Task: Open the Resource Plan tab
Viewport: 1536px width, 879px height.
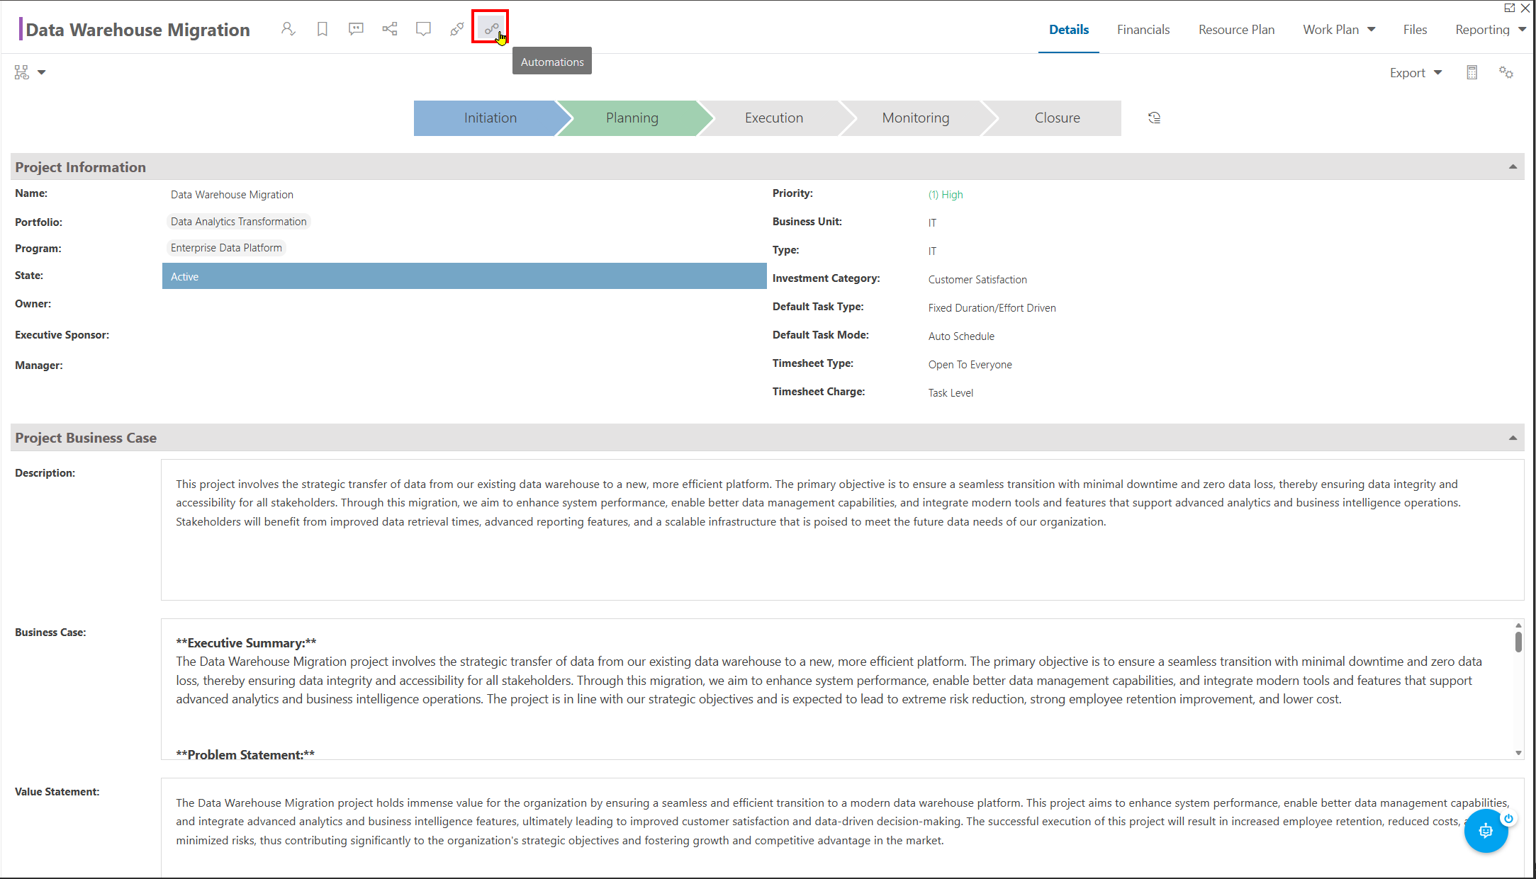Action: click(x=1236, y=30)
